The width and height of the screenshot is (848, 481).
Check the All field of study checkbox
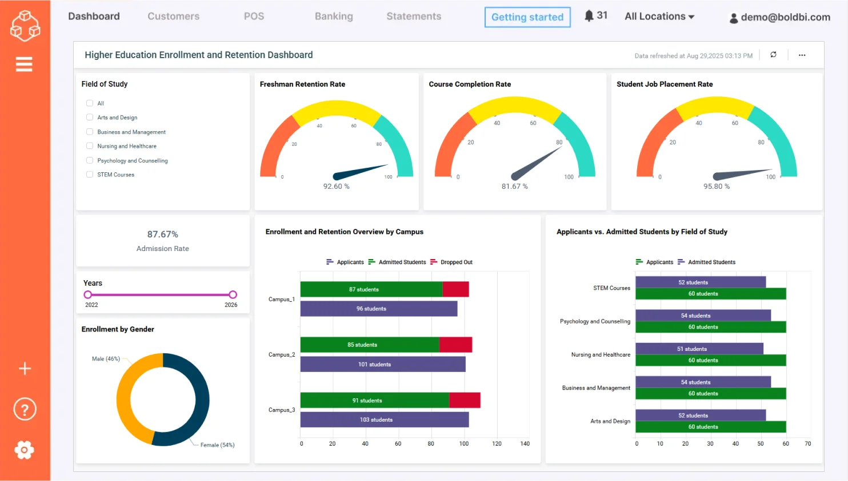tap(89, 103)
